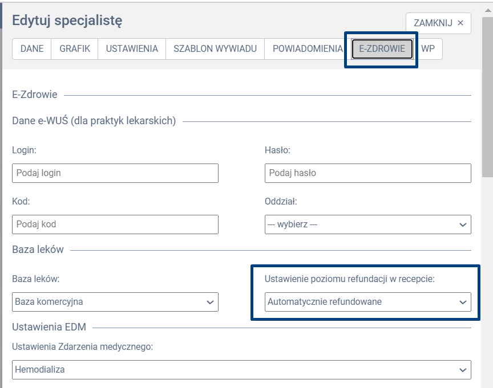Click the 'Oddział:' field label

[281, 202]
